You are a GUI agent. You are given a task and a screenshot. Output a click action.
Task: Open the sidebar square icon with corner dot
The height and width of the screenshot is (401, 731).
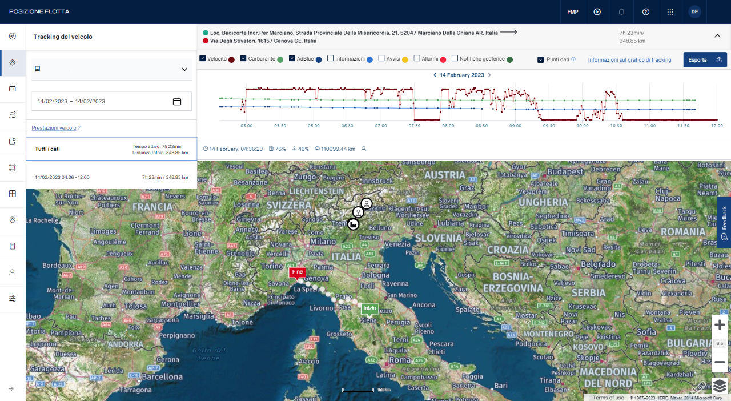[13, 141]
